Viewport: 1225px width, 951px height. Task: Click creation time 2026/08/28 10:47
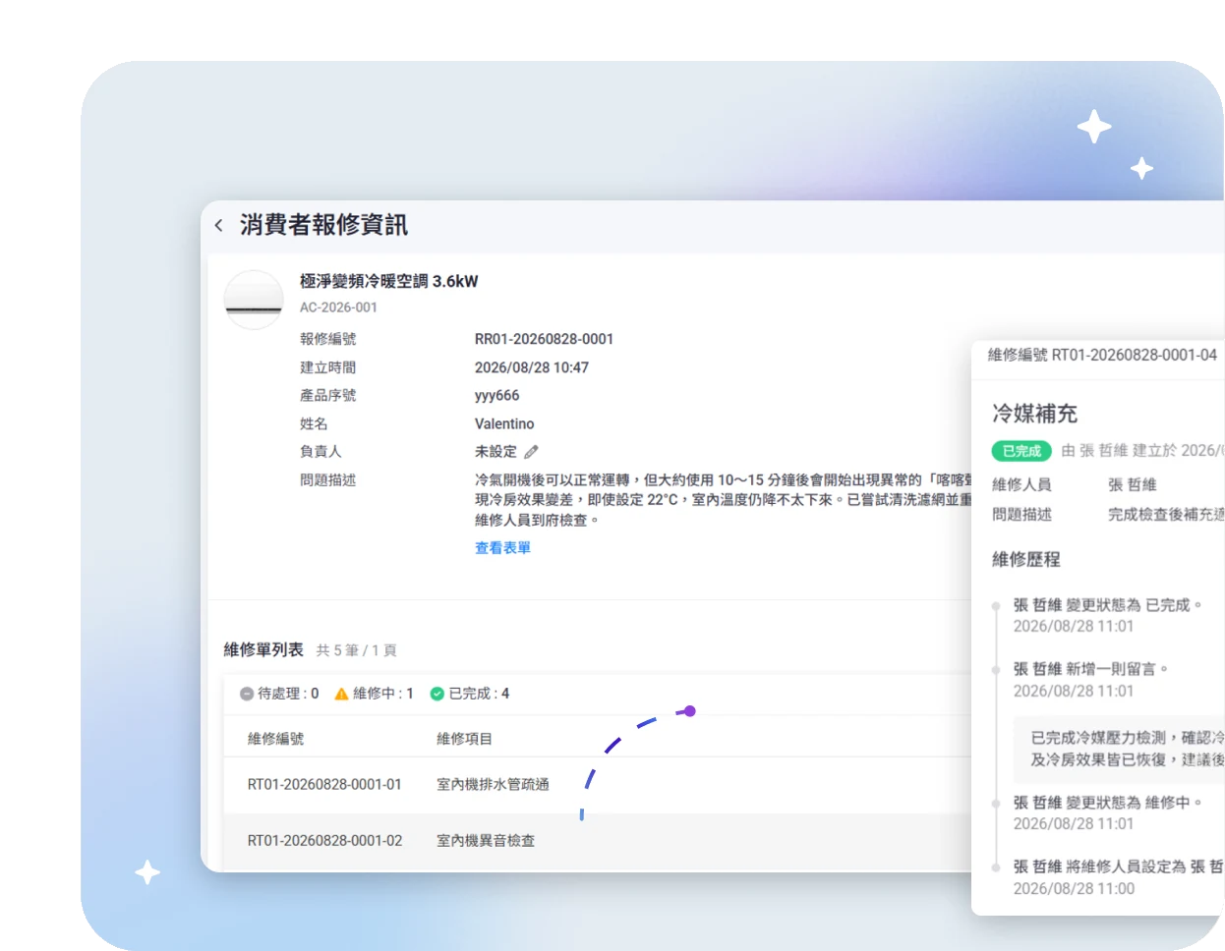point(532,367)
